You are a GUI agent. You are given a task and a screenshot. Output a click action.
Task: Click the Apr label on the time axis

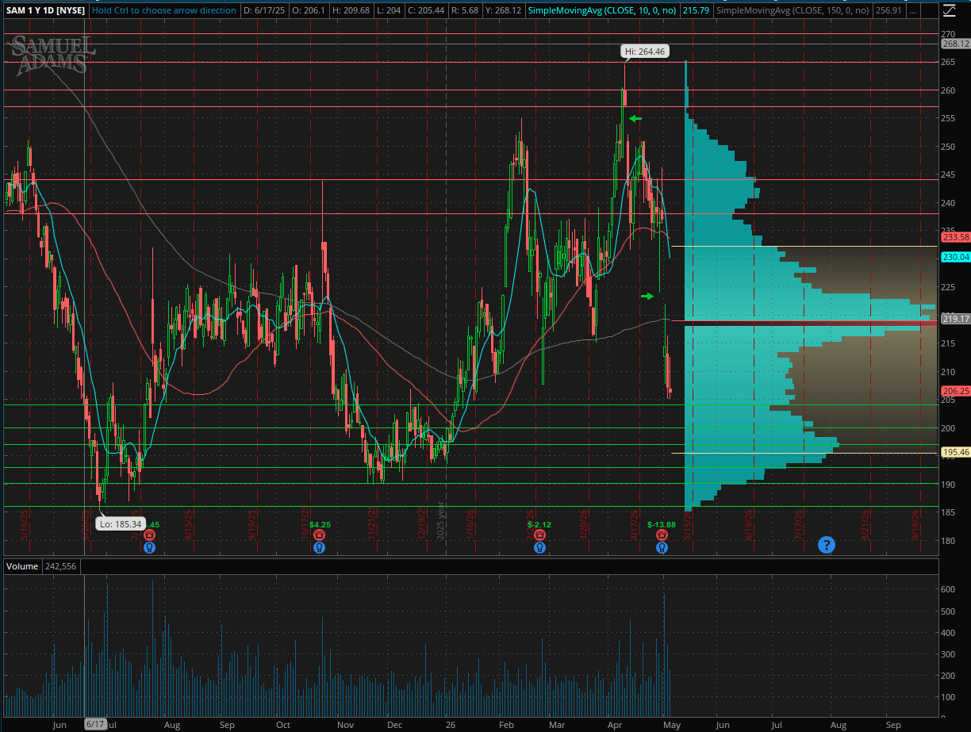click(x=613, y=725)
